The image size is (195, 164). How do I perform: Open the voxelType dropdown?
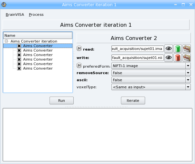tap(151, 87)
